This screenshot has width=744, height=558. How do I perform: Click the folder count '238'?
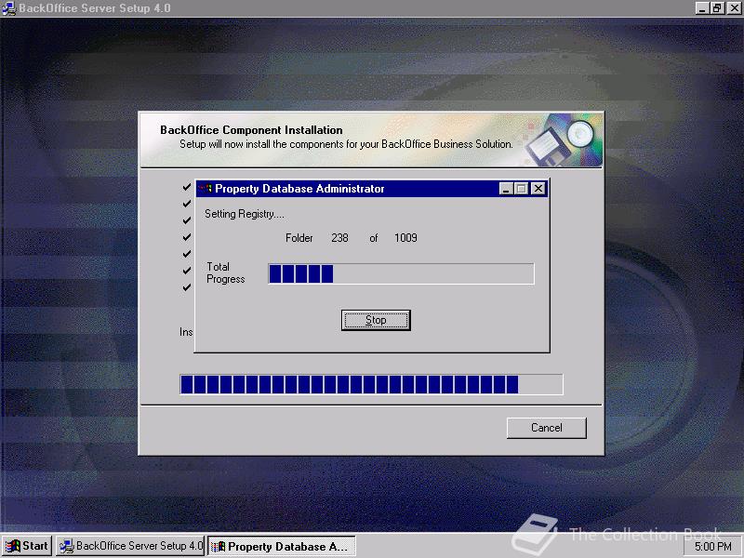(339, 238)
